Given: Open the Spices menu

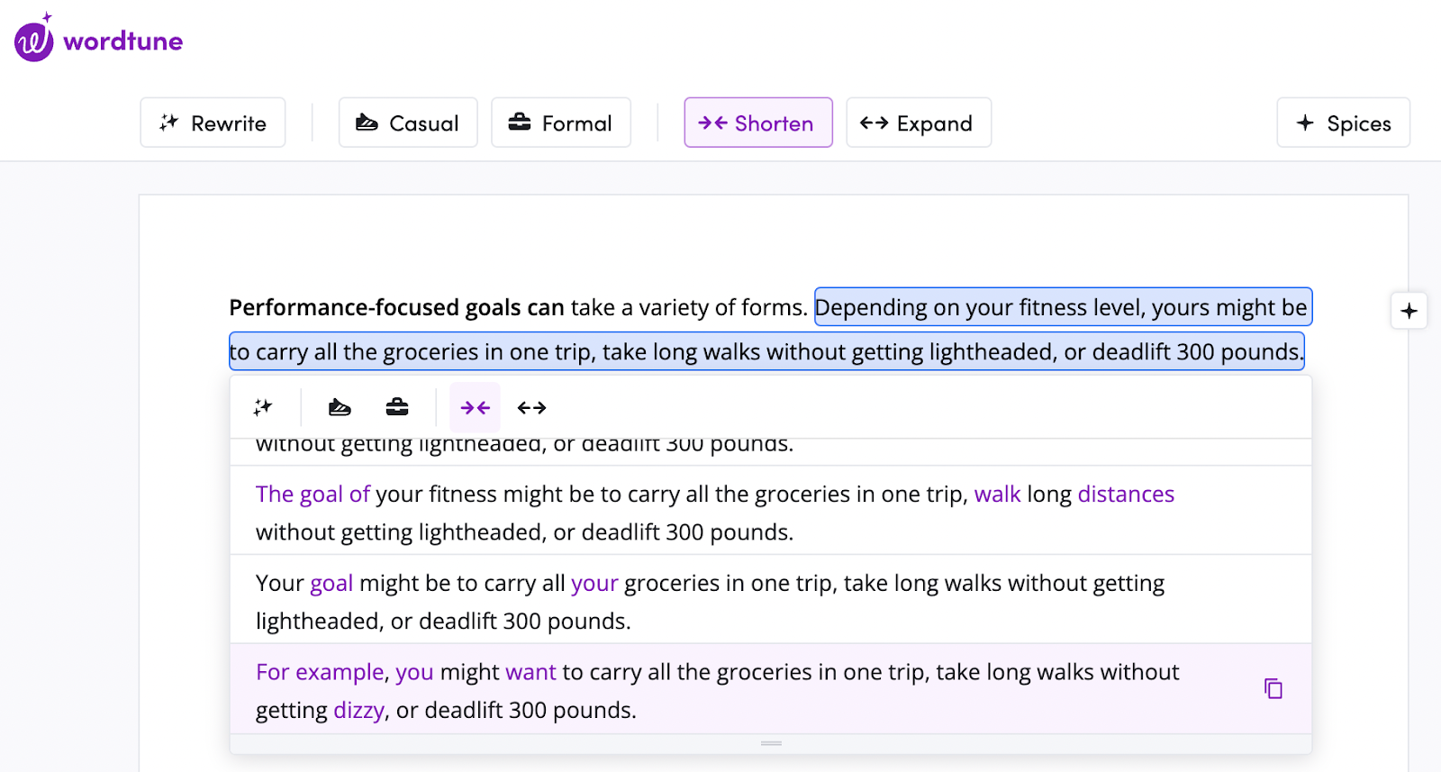Looking at the screenshot, I should [1343, 123].
